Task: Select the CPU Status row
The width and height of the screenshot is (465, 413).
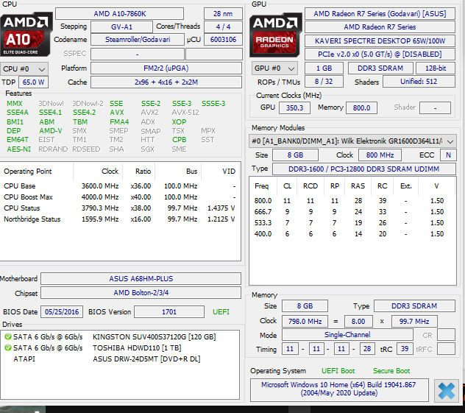Action: (120, 208)
